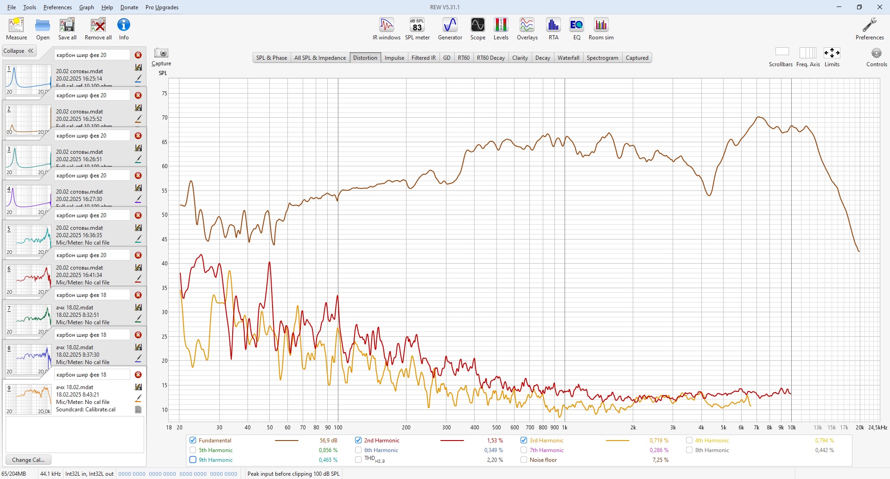Switch to the Filtered IR tab
The height and width of the screenshot is (479, 890).
tap(424, 58)
